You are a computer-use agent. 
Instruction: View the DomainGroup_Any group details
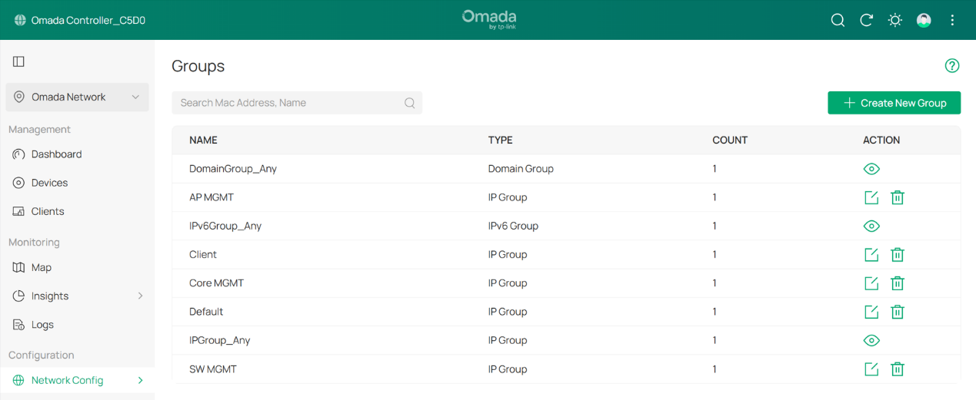[x=871, y=169]
